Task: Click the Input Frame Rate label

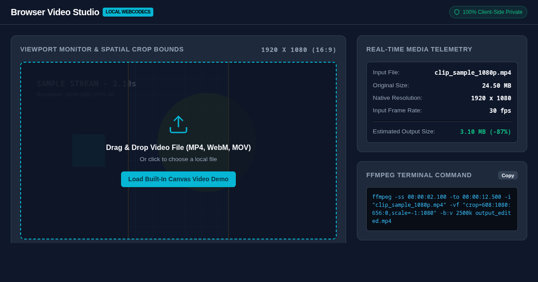Action: click(397, 111)
